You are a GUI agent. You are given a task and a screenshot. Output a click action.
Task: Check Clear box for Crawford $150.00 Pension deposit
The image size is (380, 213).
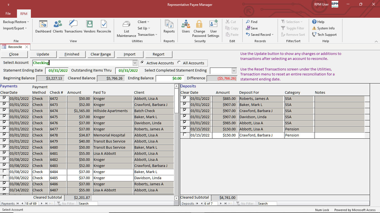tap(185, 135)
